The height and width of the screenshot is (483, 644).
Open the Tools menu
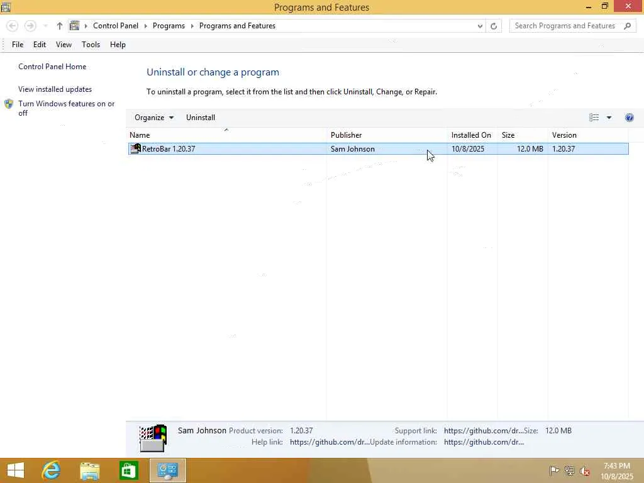pyautogui.click(x=91, y=45)
